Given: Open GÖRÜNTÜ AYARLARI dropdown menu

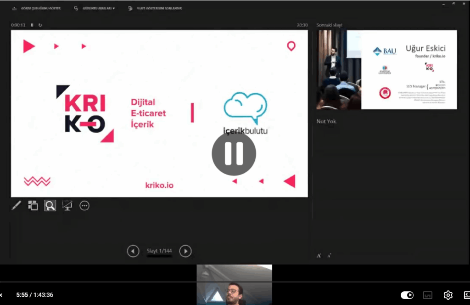Looking at the screenshot, I should tap(95, 8).
